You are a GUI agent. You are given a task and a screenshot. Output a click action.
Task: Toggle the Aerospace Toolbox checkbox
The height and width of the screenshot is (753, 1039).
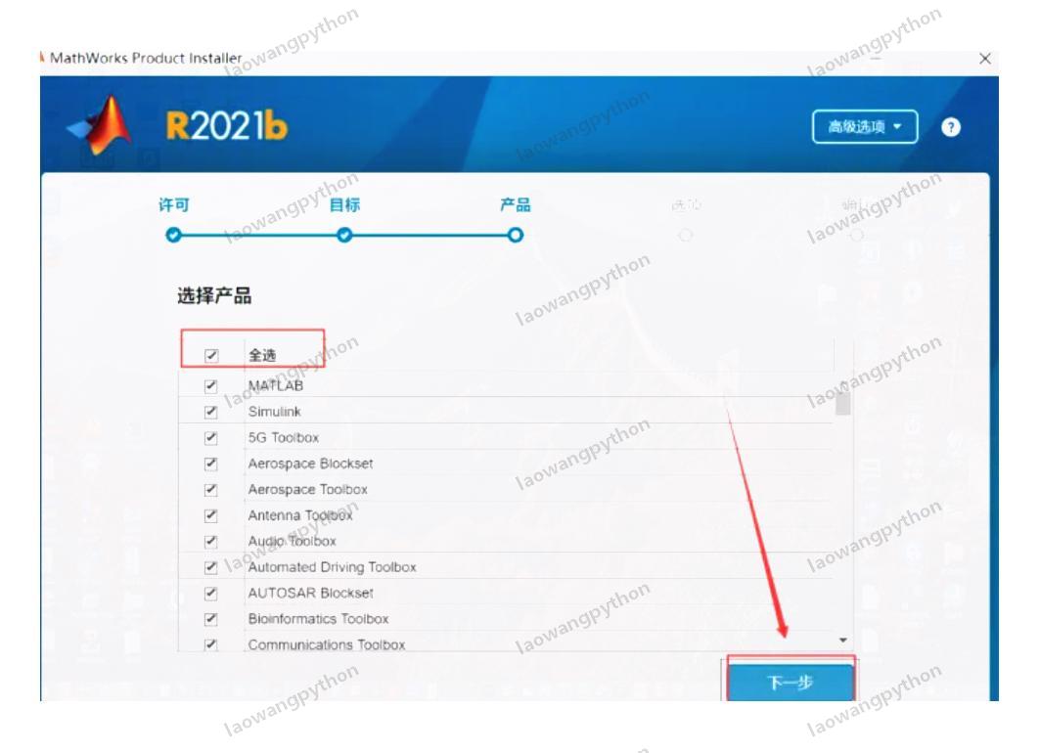[210, 489]
